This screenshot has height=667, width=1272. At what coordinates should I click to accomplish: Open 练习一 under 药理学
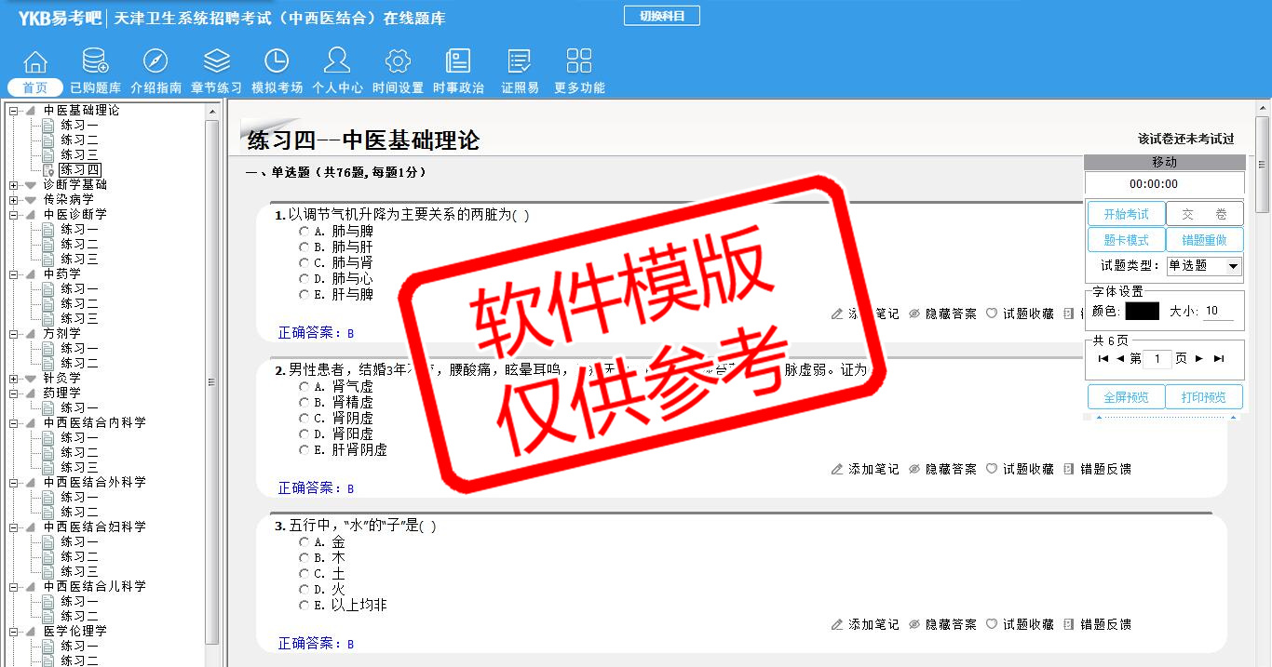point(79,407)
